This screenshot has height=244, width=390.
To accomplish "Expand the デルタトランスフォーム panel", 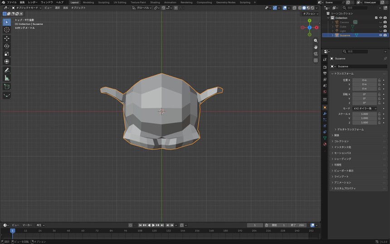I will pyautogui.click(x=349, y=129).
